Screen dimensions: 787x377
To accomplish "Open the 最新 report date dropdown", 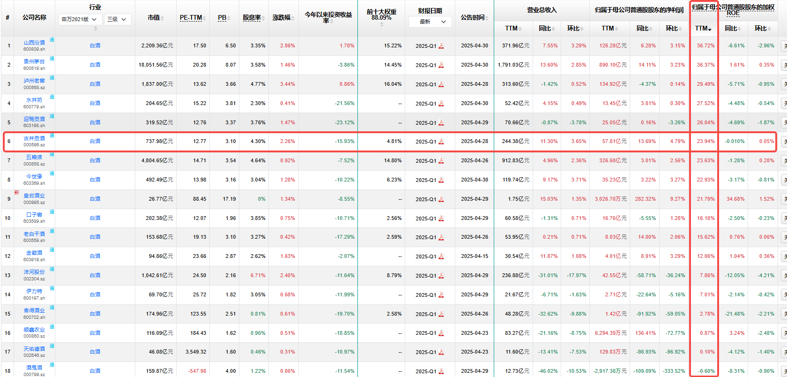I will (x=430, y=22).
